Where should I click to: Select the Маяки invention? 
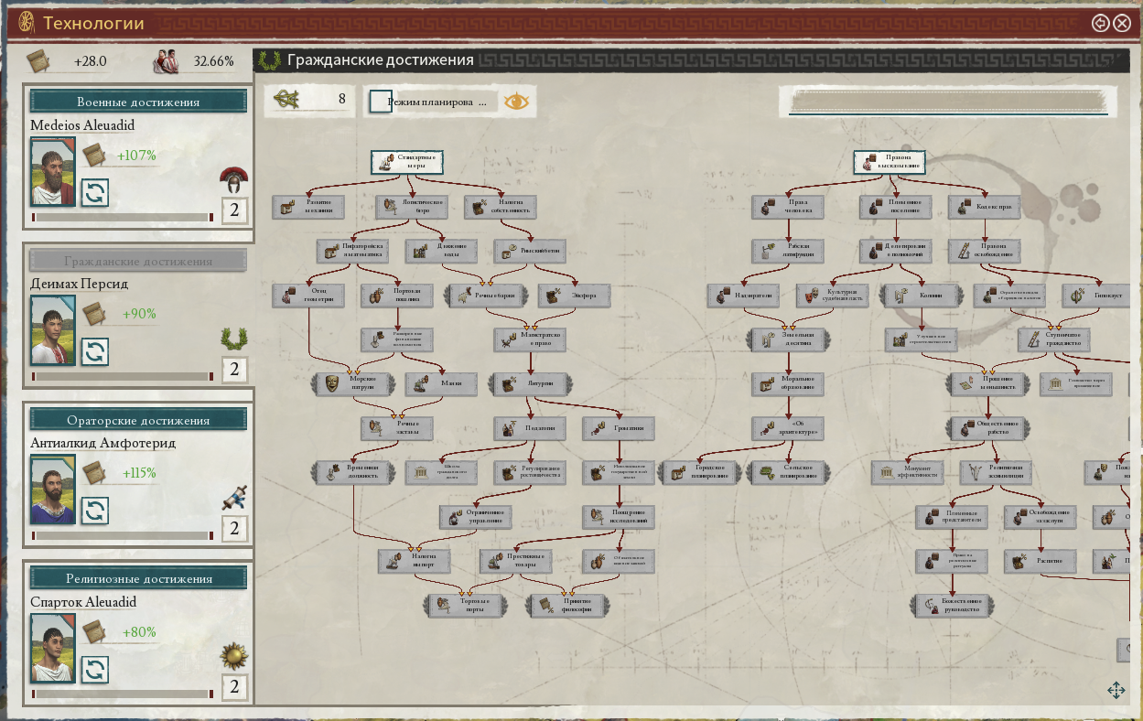pyautogui.click(x=442, y=384)
